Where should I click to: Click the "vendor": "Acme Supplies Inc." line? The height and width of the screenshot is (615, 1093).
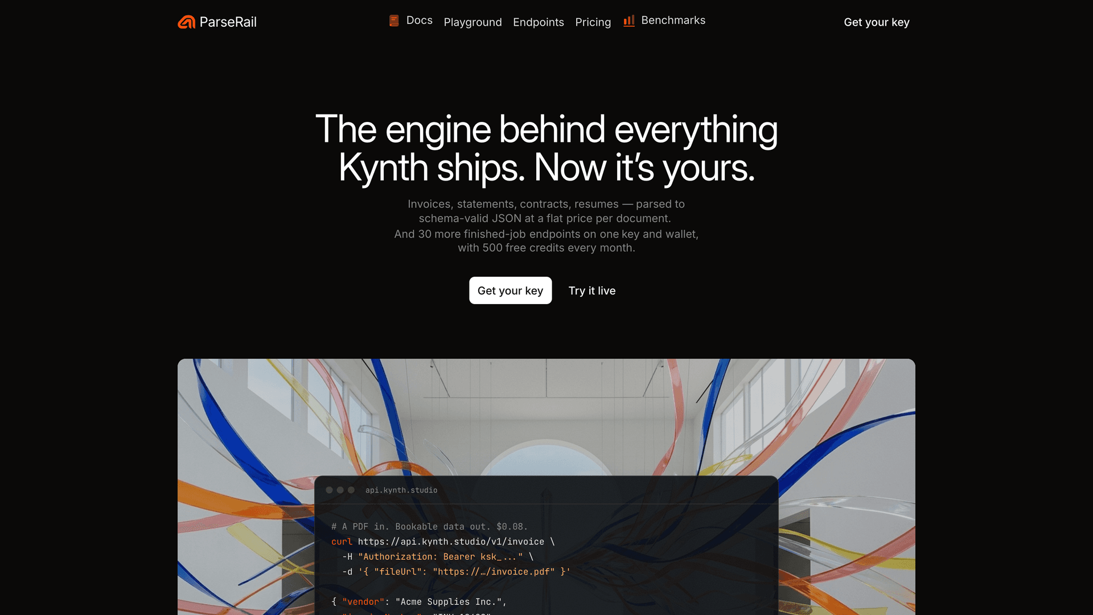[419, 602]
